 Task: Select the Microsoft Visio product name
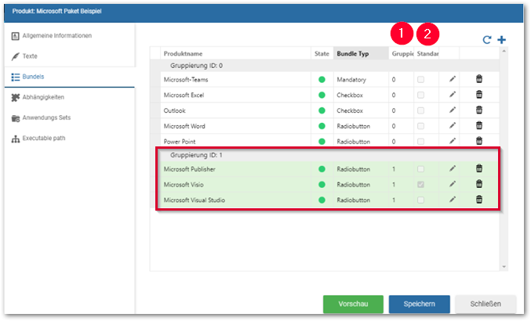pyautogui.click(x=184, y=185)
